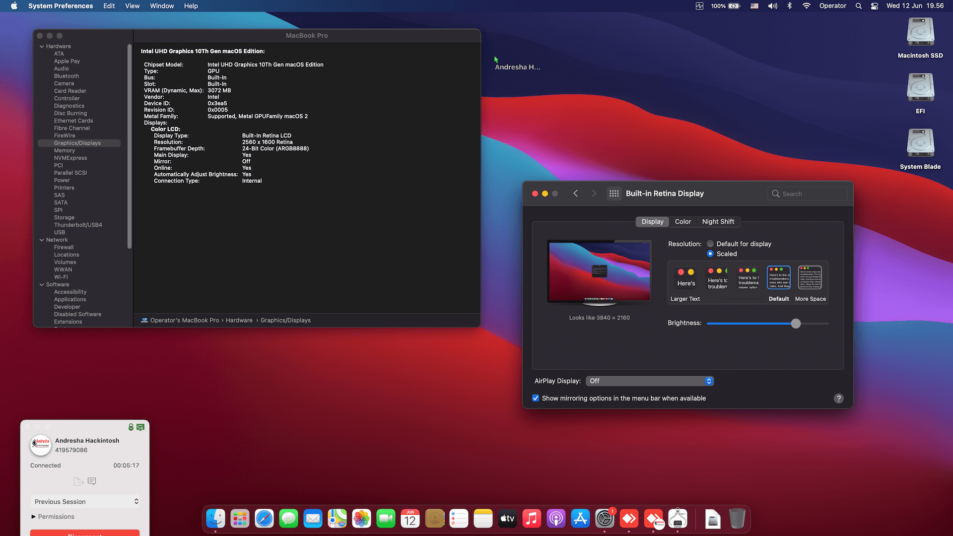
Task: Open FaceTime from the Dock
Action: (x=386, y=519)
